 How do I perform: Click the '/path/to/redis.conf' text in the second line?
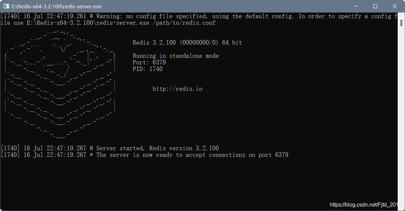coord(184,23)
